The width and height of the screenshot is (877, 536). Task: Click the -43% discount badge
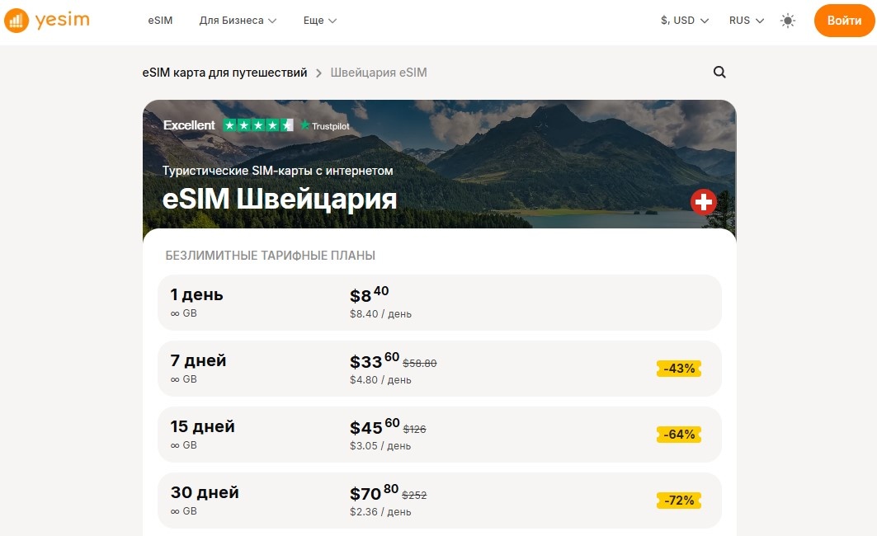(678, 369)
